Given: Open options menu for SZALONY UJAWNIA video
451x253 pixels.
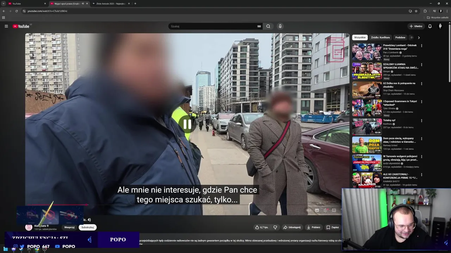Looking at the screenshot, I should (x=421, y=65).
